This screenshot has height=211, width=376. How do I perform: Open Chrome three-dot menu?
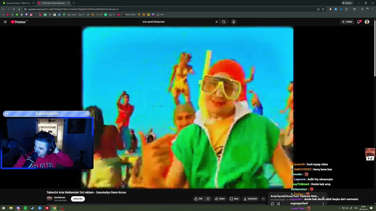coord(372,9)
